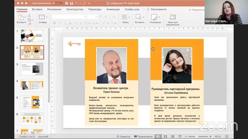Switch to Slide Sorter grid view
Image resolution: width=248 pixels, height=139 pixels.
pos(165,136)
